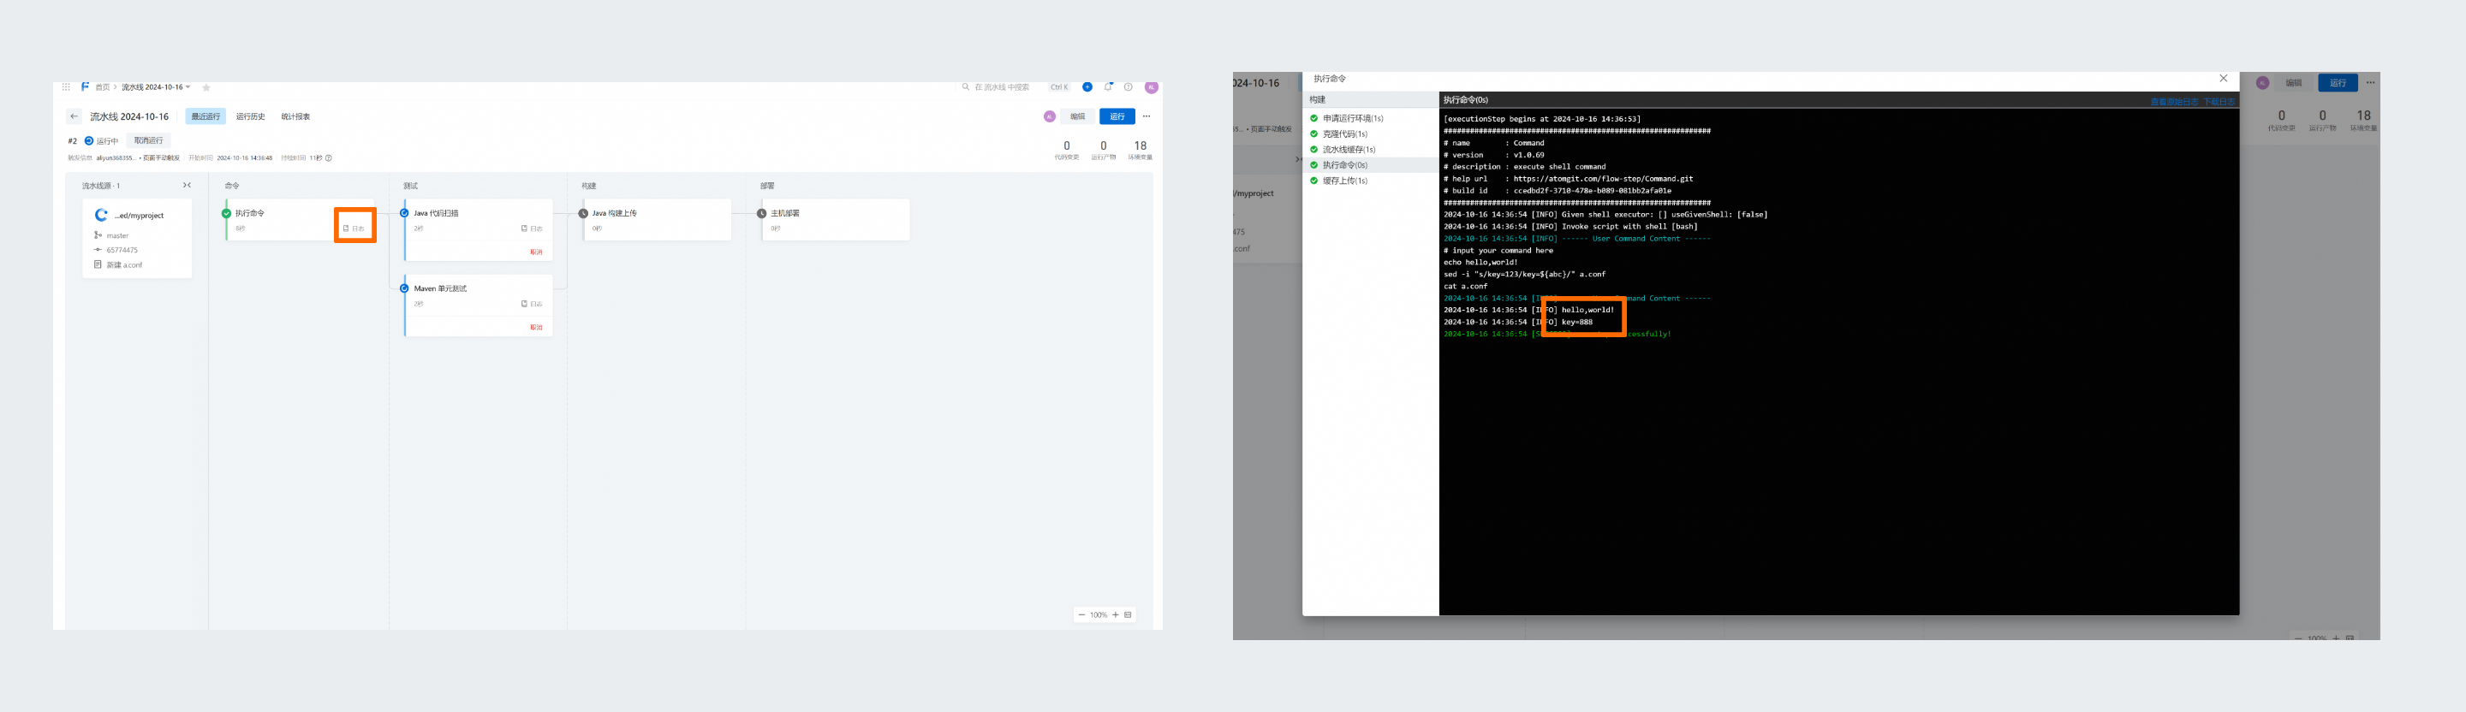The width and height of the screenshot is (2466, 712).
Task: Go back with the left arrow button
Action: click(74, 116)
